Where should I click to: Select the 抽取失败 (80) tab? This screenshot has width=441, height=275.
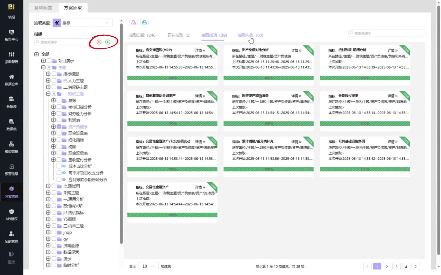pyautogui.click(x=250, y=35)
